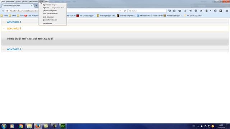Click the Firefox taskbar button
The height and width of the screenshot is (129, 230).
tap(37, 126)
